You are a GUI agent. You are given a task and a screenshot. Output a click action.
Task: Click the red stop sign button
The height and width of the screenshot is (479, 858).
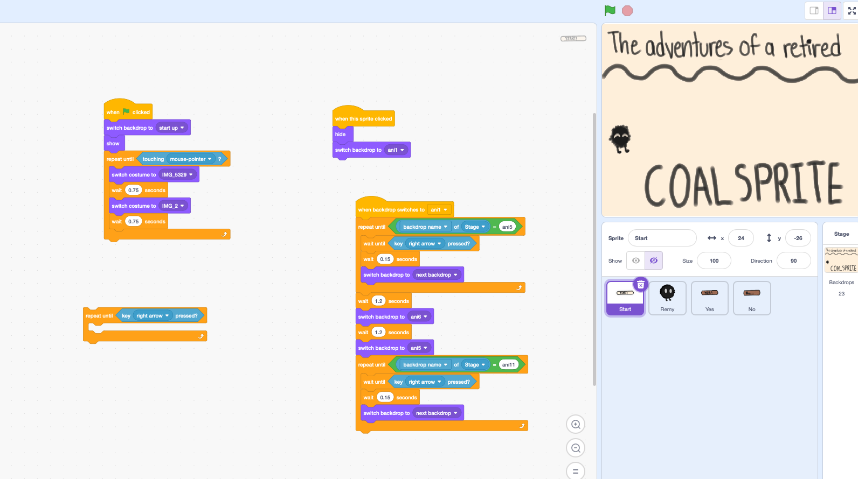(627, 11)
